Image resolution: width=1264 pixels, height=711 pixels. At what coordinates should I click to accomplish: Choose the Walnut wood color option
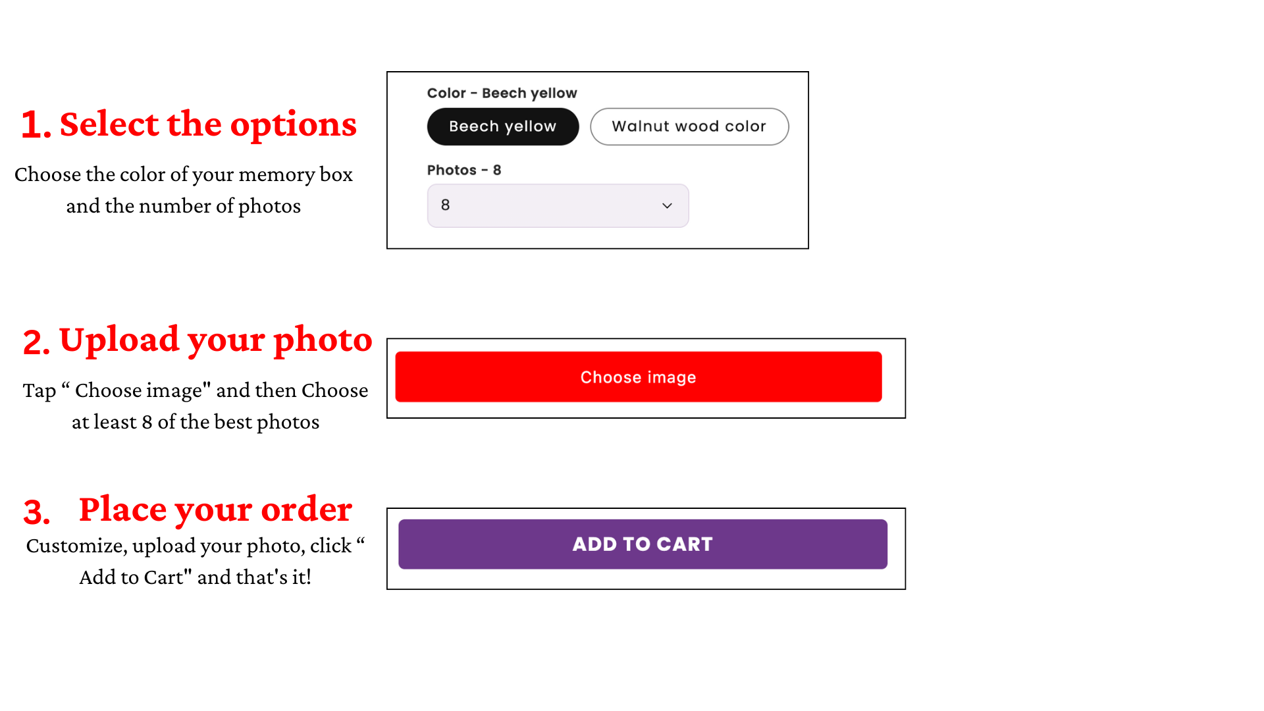689,126
